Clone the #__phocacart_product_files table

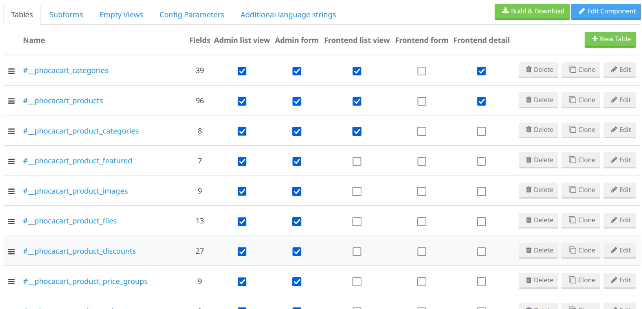(x=580, y=220)
